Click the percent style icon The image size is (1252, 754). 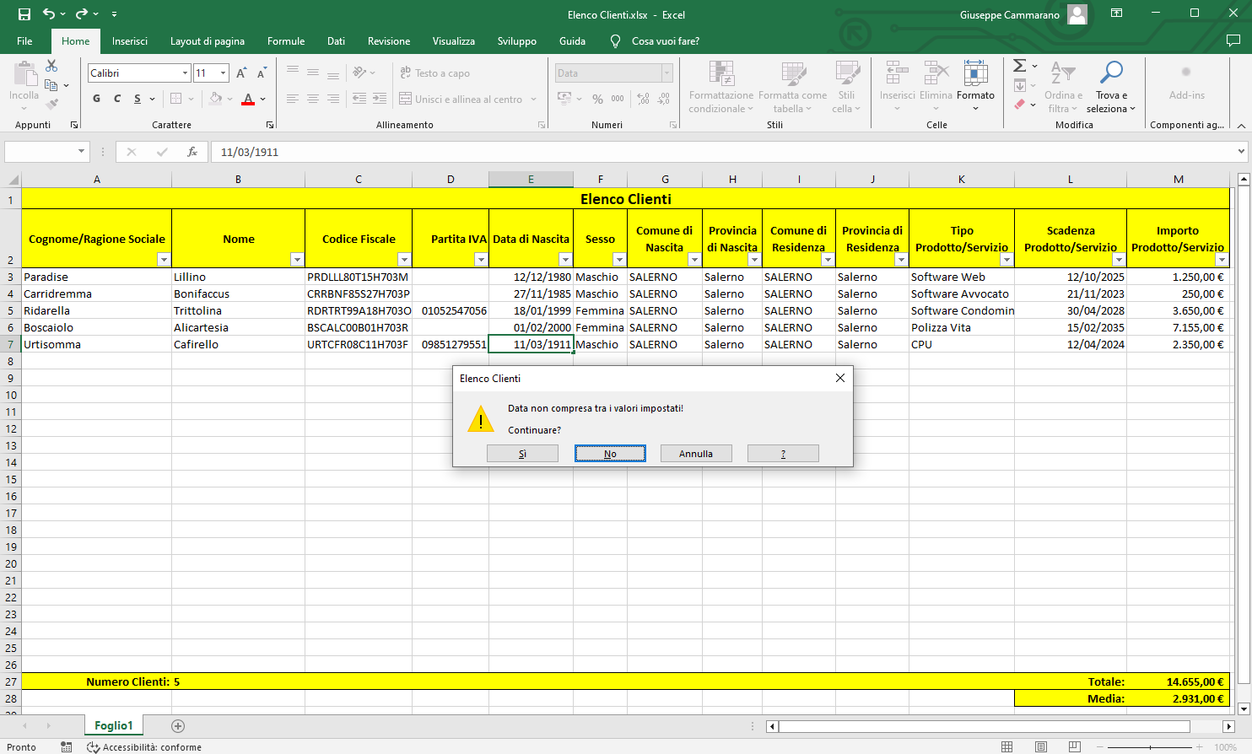(x=597, y=99)
